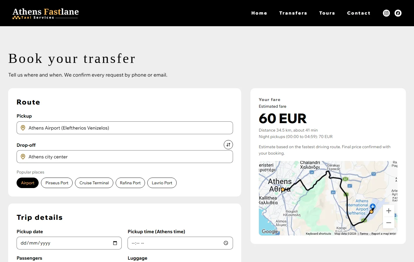Click the pin icon in Drop-off field
Viewport: 414px width, 262px height.
23,157
